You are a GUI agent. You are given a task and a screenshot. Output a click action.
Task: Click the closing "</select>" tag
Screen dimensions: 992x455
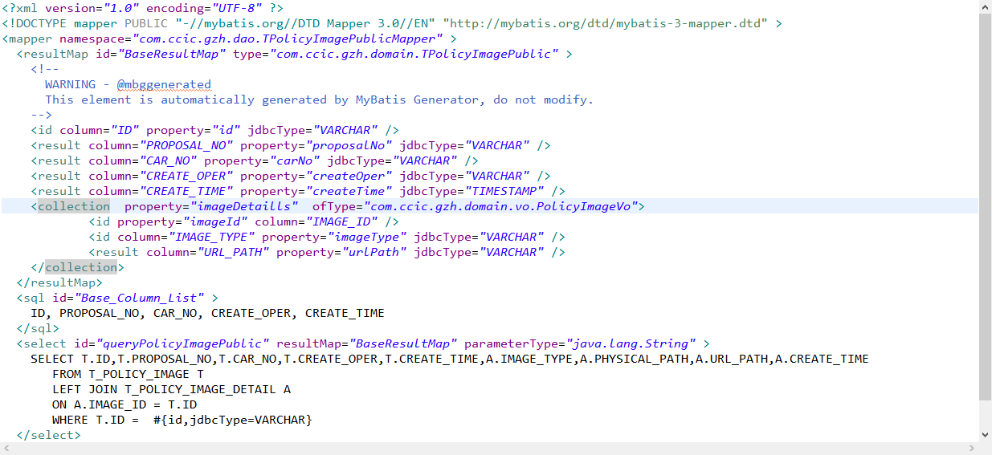pyautogui.click(x=48, y=435)
